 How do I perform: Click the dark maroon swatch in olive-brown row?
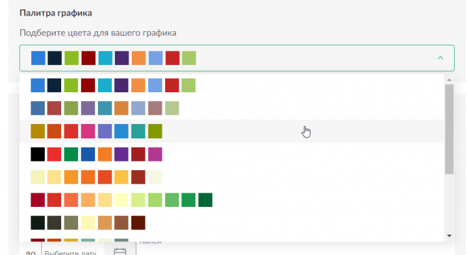pyautogui.click(x=138, y=223)
